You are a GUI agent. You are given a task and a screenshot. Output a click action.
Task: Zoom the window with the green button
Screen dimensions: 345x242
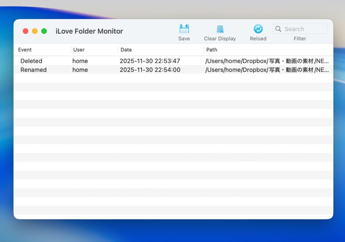click(x=44, y=31)
